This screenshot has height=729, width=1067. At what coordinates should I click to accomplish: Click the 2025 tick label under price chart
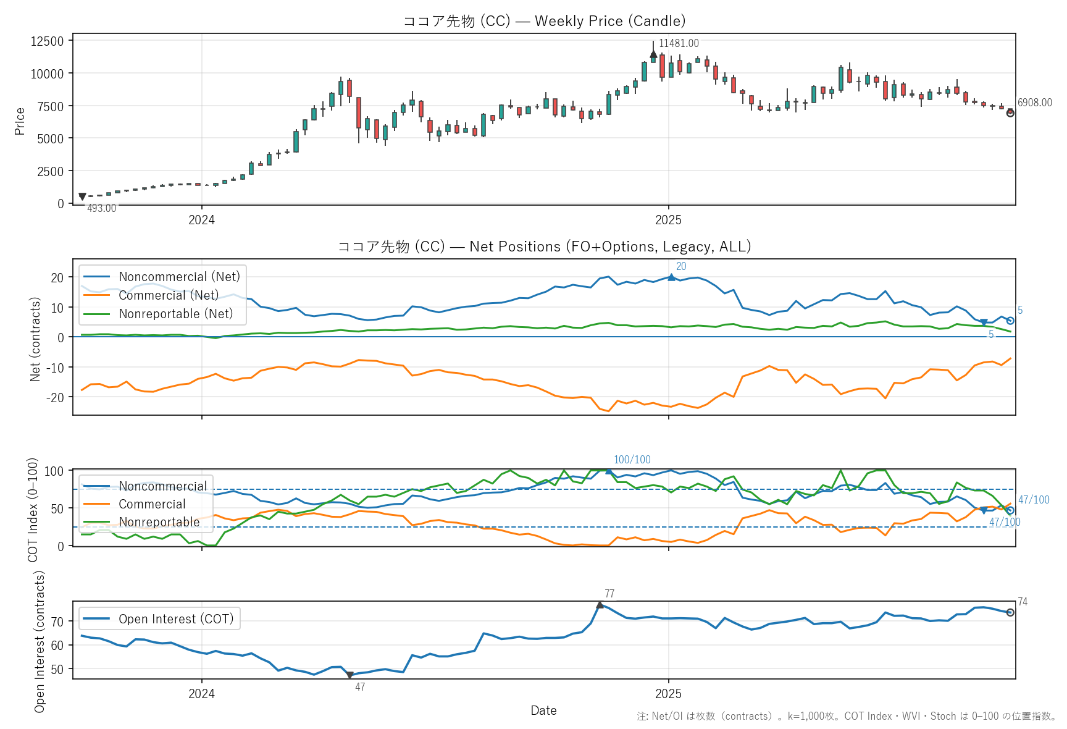668,220
